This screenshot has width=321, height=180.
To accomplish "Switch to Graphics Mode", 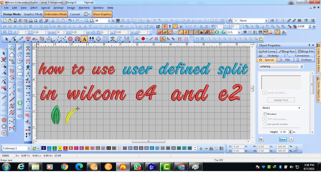I will pyautogui.click(x=33, y=14).
